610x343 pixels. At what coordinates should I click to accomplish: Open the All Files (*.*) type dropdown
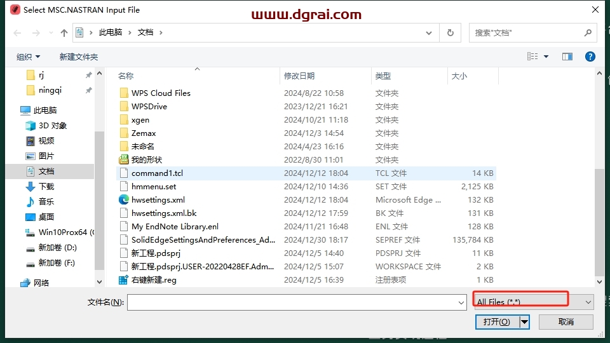click(534, 302)
